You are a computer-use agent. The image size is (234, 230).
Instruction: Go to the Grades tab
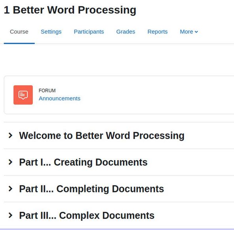(x=126, y=32)
